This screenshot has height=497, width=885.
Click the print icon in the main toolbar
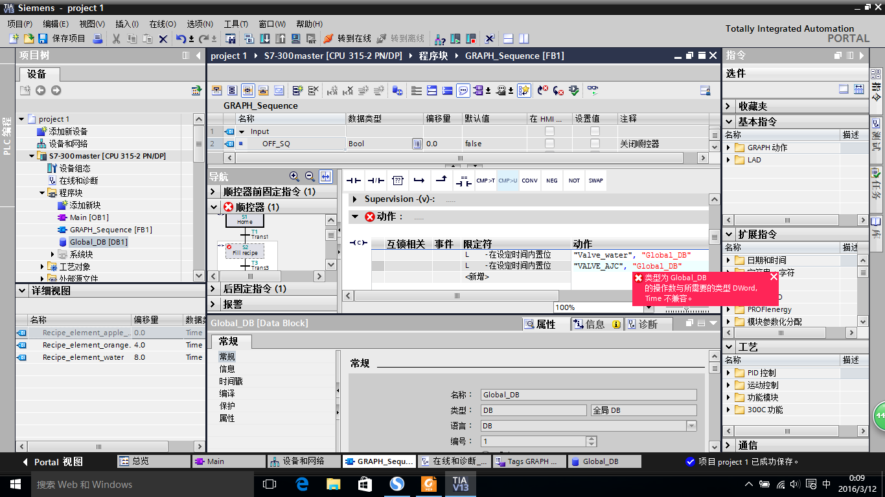tap(97, 39)
